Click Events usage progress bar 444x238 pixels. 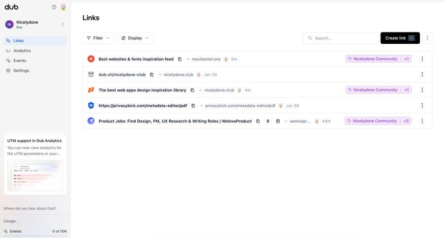click(35, 236)
